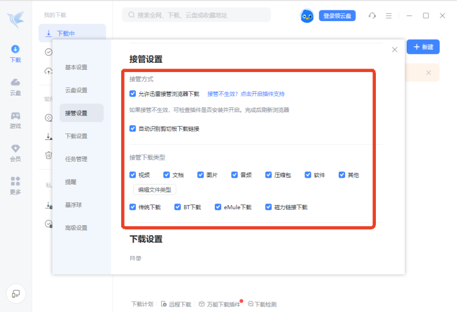Click the Xunlei bird logo
This screenshot has width=457, height=312.
click(x=16, y=19)
